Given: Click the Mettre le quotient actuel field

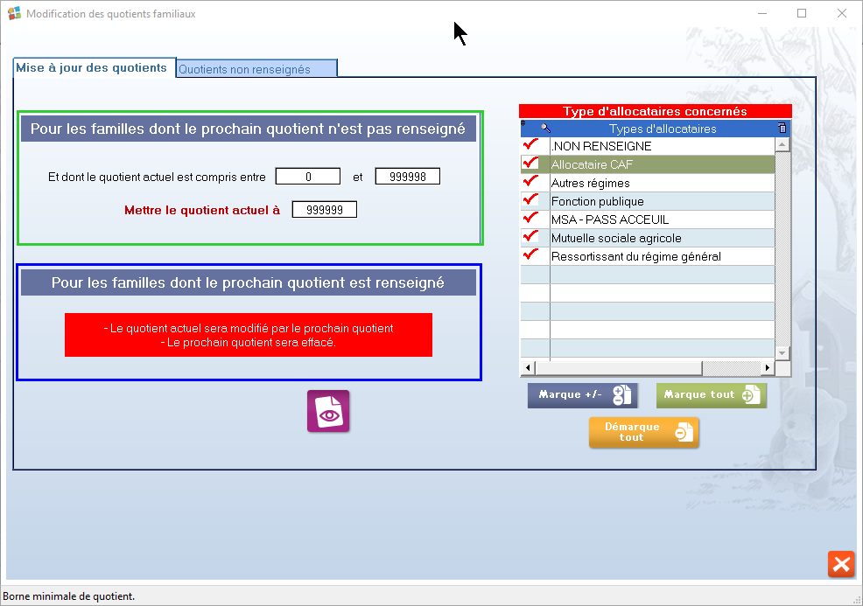Looking at the screenshot, I should point(325,210).
